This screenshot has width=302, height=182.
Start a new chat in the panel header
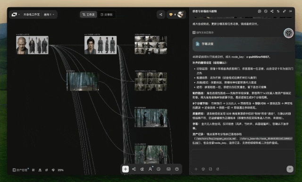tap(260, 11)
